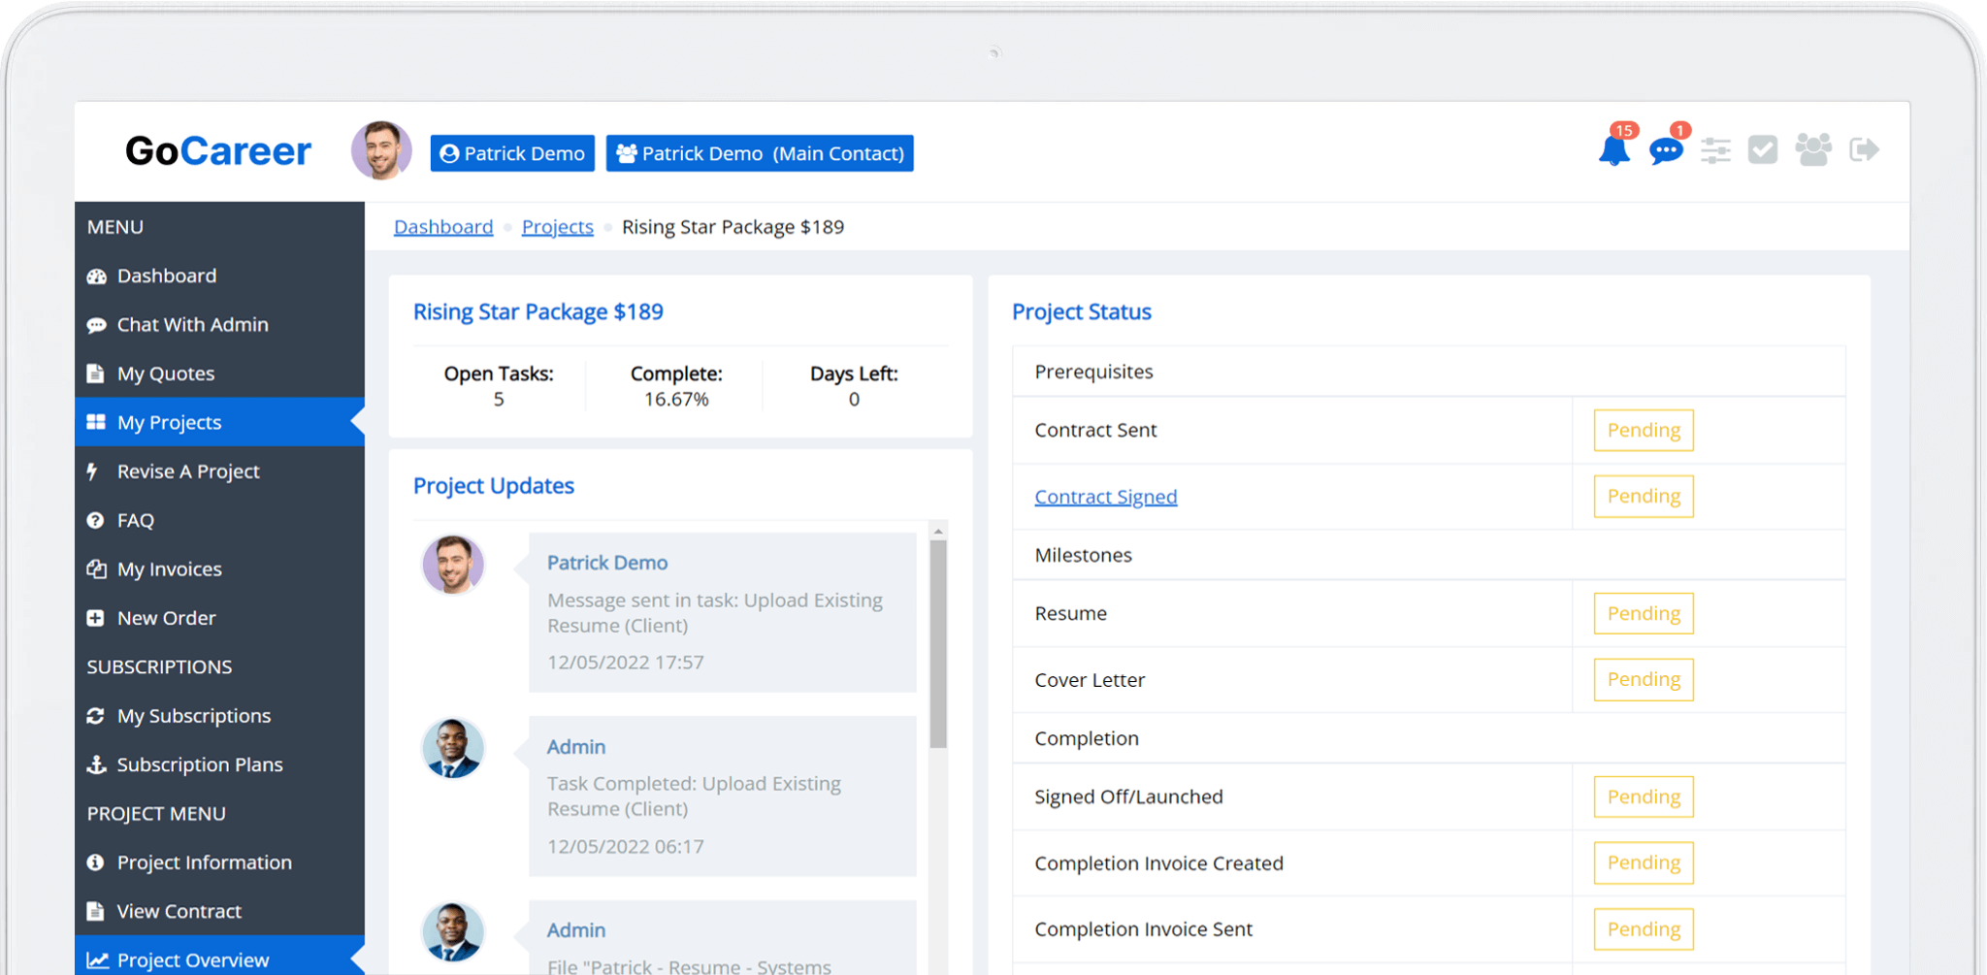The width and height of the screenshot is (1987, 975).
Task: Go to My Invoices in sidebar
Action: point(169,569)
